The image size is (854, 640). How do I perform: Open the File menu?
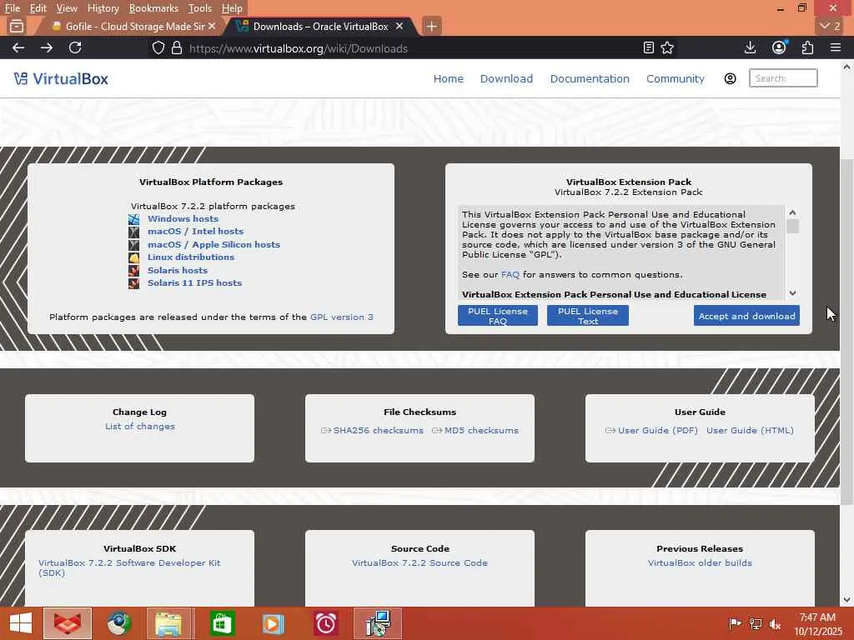point(12,8)
